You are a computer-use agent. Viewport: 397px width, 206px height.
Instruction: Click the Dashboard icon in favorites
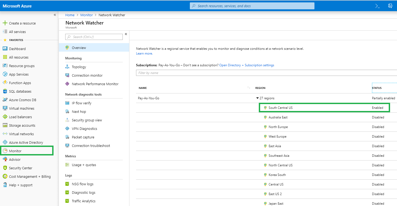coord(5,49)
